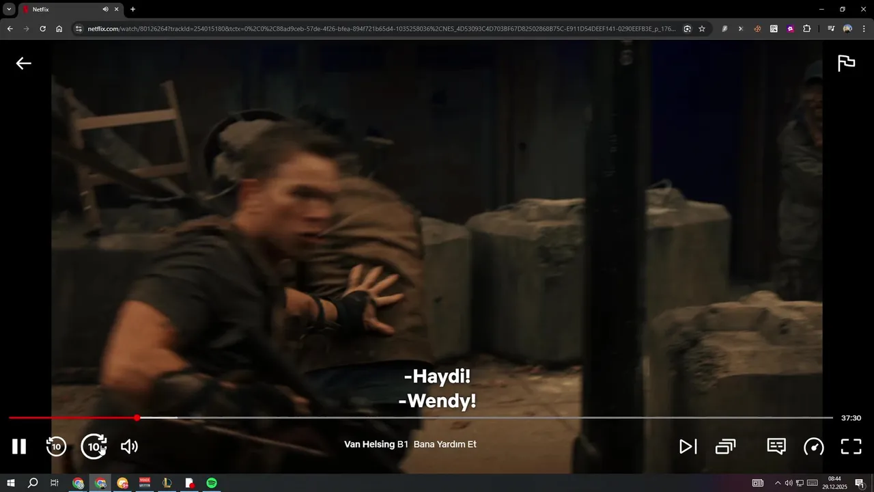Image resolution: width=874 pixels, height=492 pixels.
Task: Click the netflix.com address bar
Action: click(381, 29)
